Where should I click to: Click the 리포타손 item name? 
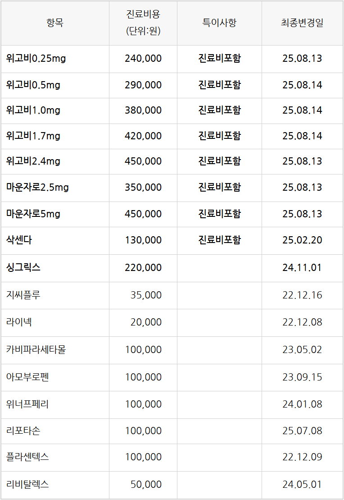(23, 431)
